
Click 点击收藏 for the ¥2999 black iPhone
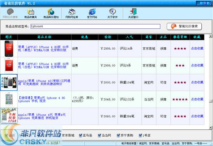tap(197, 49)
